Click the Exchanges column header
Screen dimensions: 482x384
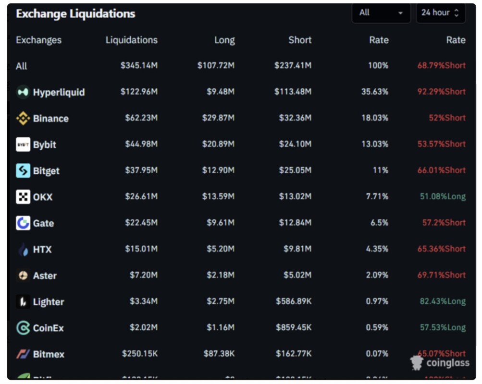point(38,40)
